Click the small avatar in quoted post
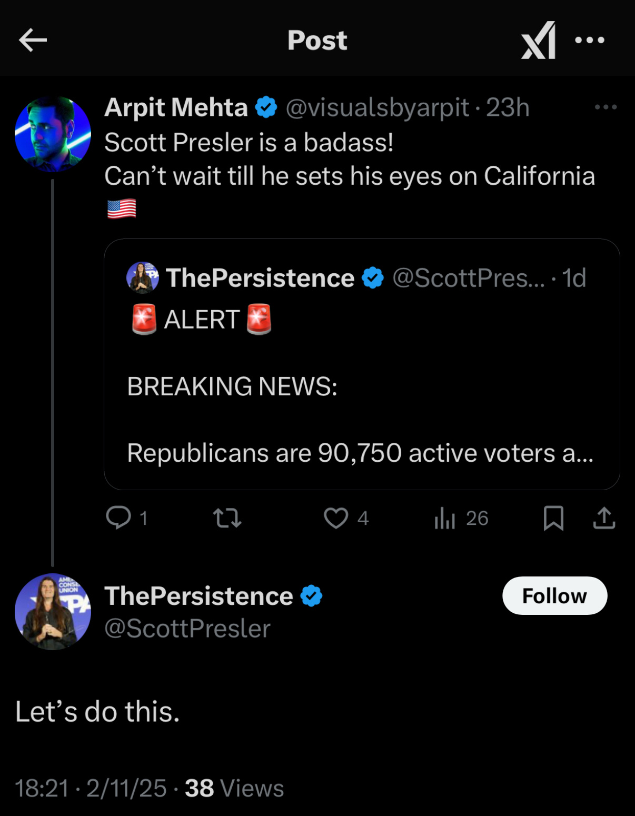Viewport: 635px width, 816px height. tap(143, 277)
